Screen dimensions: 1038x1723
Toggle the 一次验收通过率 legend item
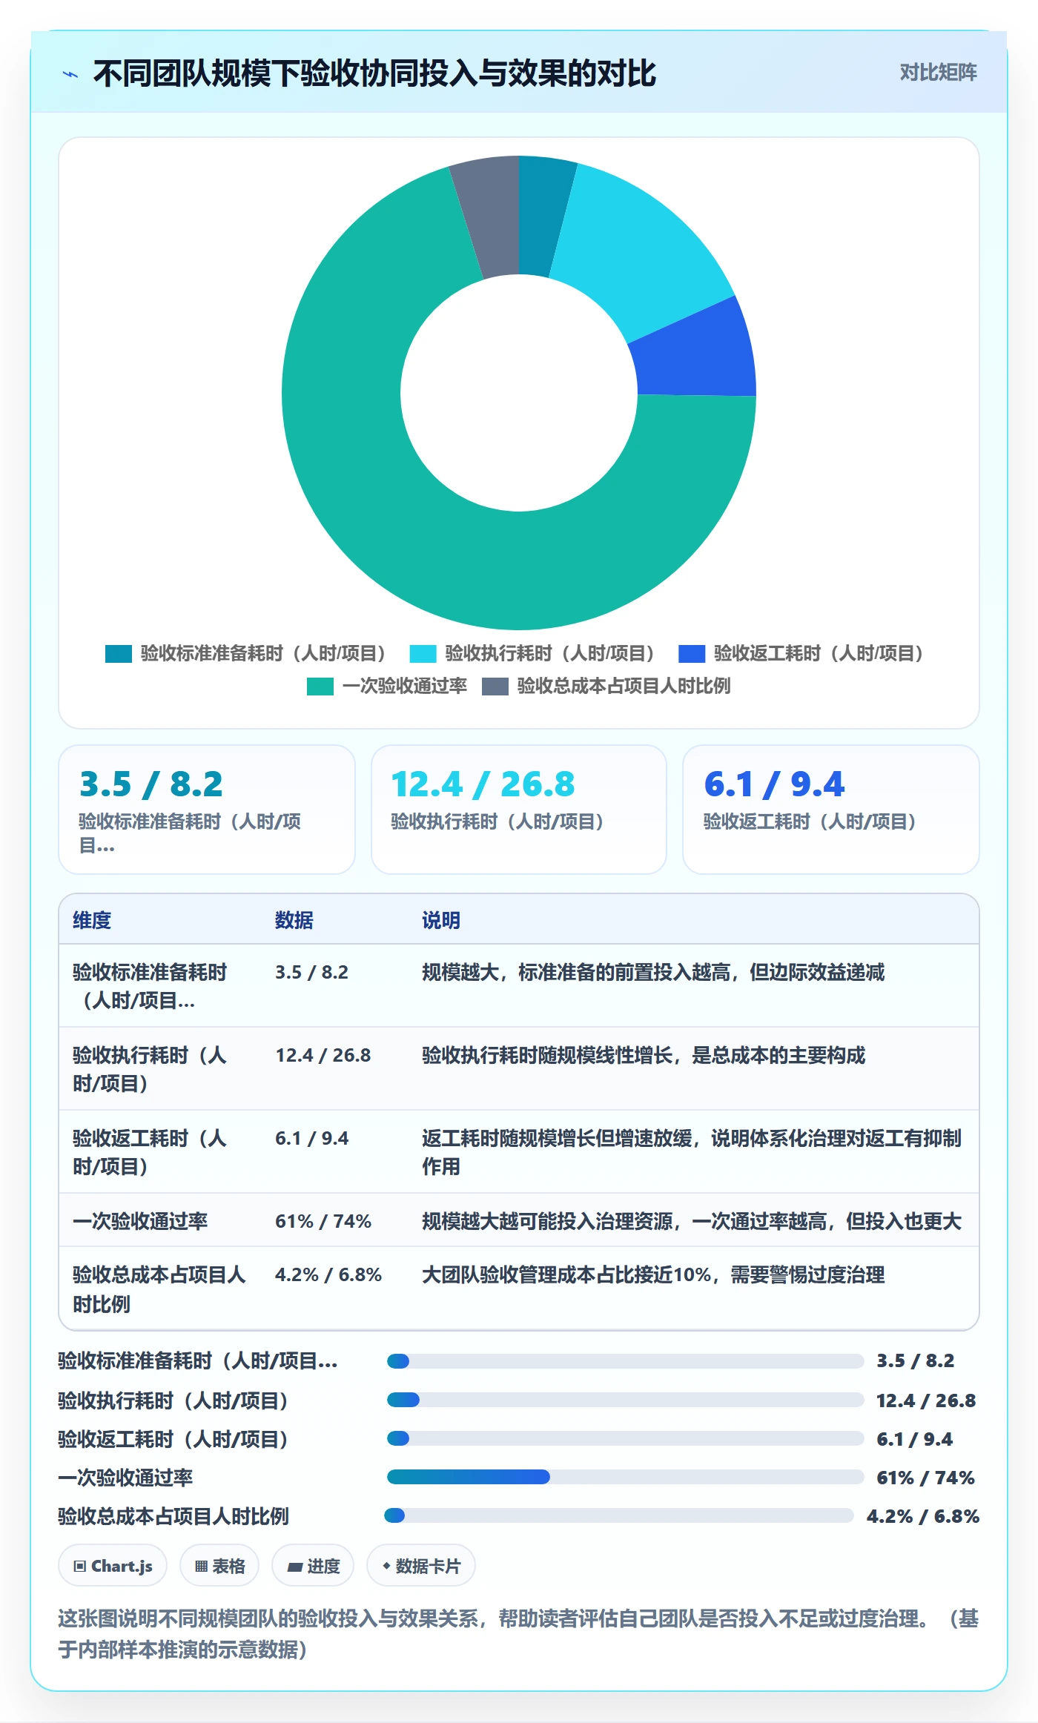387,686
